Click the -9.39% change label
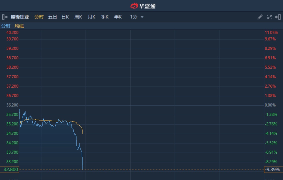The image size is (283, 180). (x=273, y=169)
